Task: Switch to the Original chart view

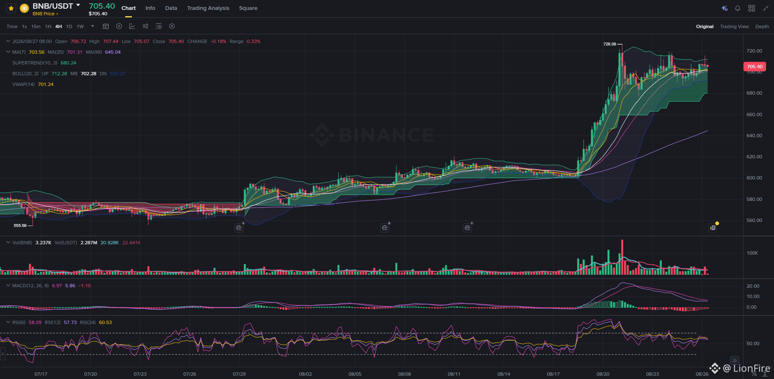Action: coord(705,26)
